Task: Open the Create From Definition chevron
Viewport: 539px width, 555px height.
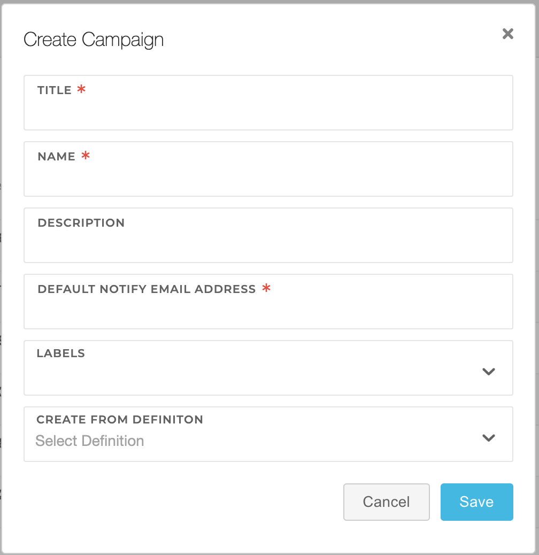Action: click(489, 438)
